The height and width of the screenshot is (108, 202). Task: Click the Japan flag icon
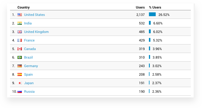(x=19, y=83)
